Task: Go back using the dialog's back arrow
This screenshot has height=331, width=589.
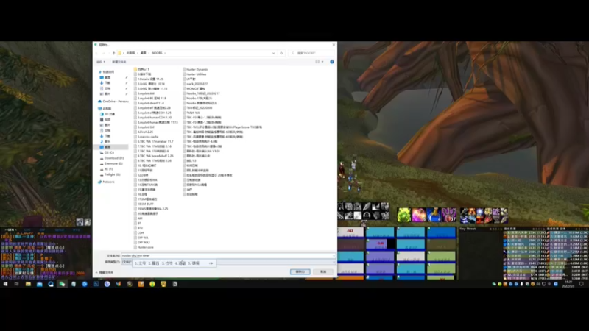Action: pos(97,53)
